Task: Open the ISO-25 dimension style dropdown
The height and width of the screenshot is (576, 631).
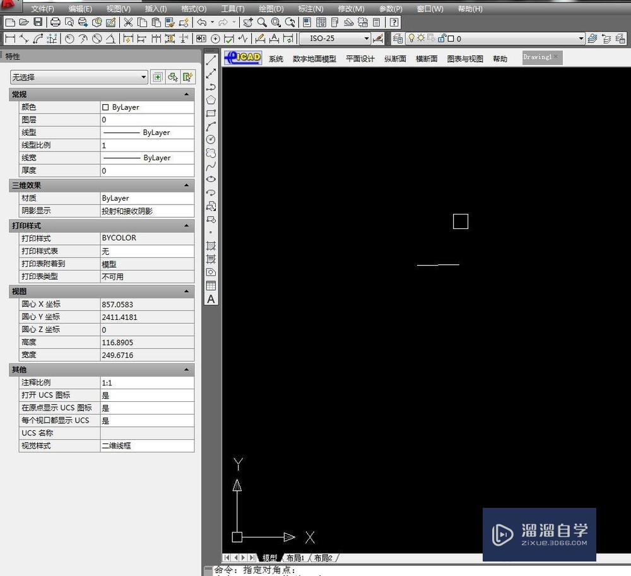Action: click(x=367, y=38)
